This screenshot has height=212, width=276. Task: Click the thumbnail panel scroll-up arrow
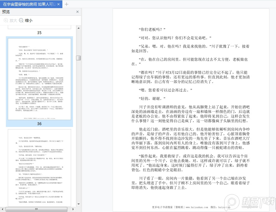pos(79,28)
